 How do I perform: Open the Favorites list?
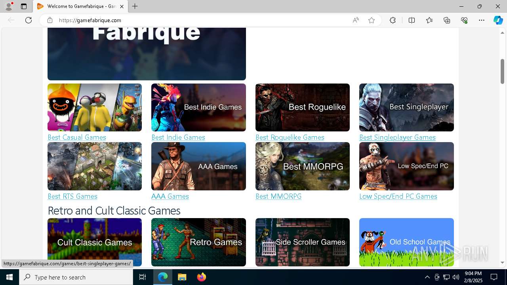(429, 20)
